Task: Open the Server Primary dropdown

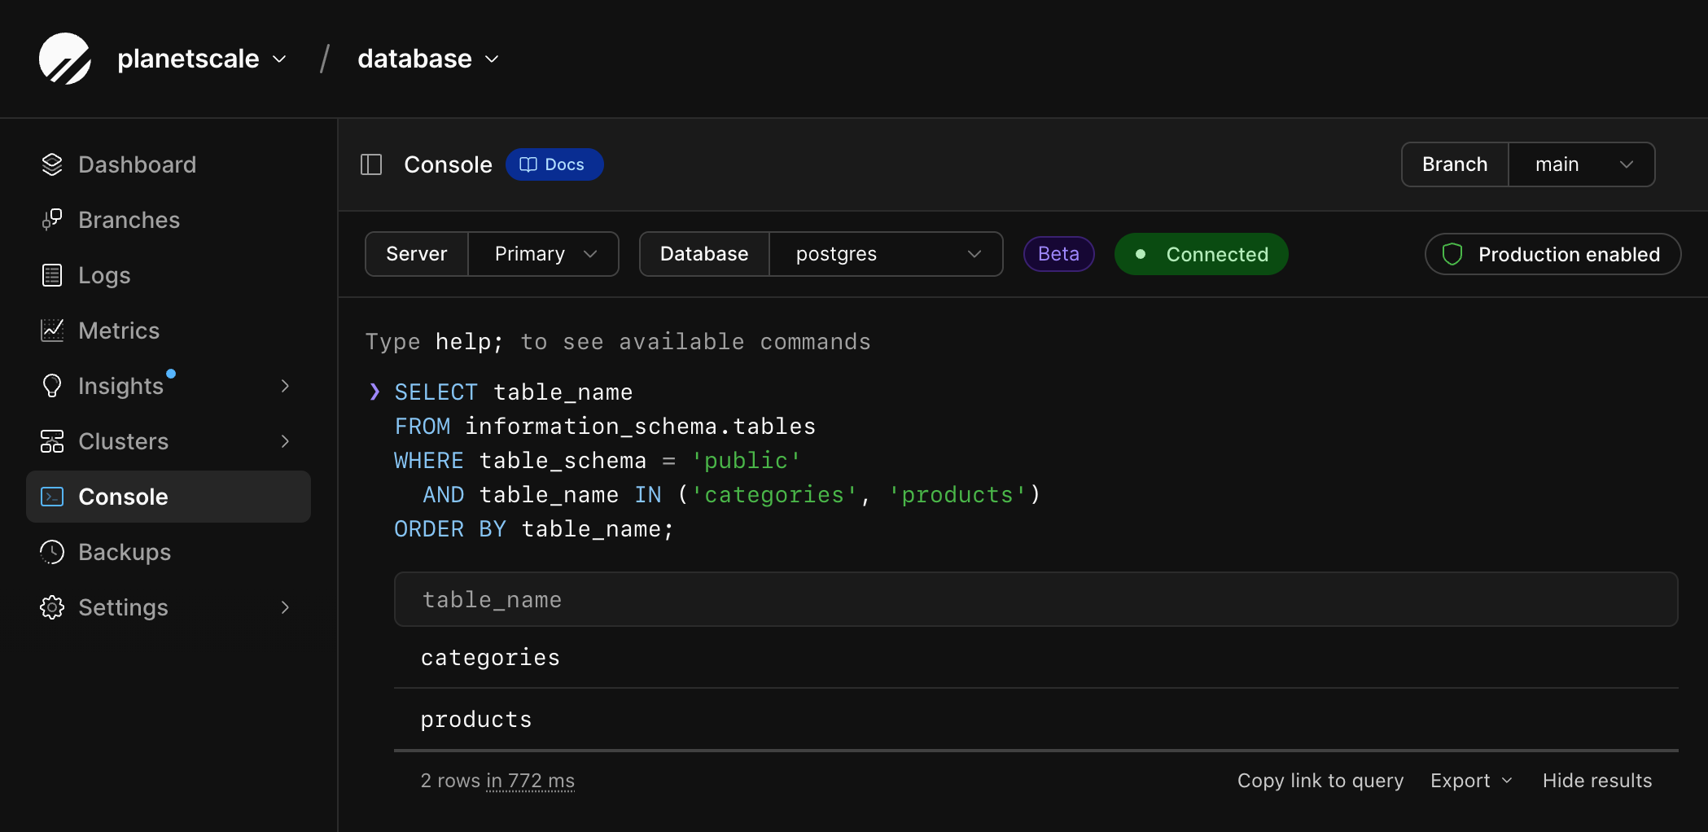Action: (x=543, y=254)
